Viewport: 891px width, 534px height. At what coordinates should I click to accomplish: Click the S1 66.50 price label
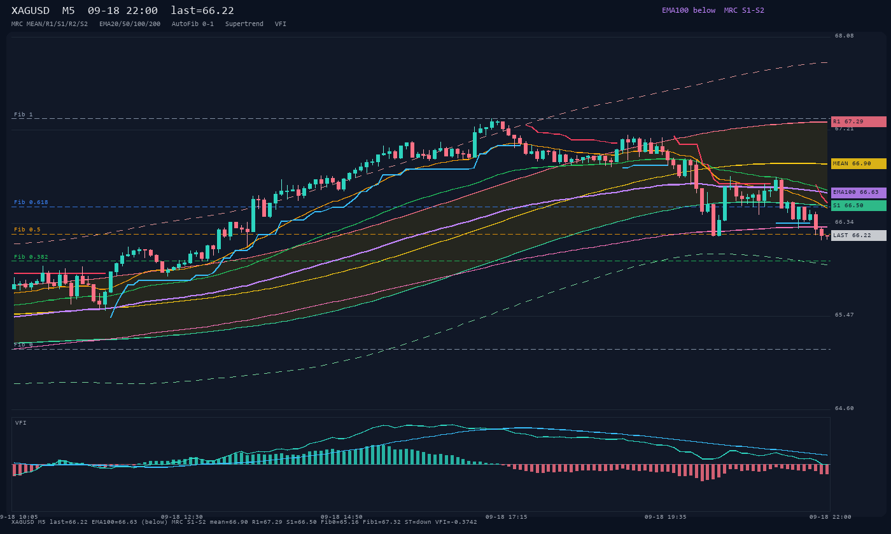tap(859, 205)
